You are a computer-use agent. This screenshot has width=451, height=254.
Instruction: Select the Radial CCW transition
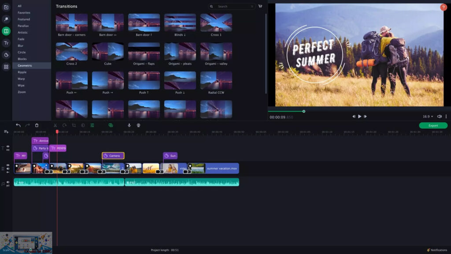216,80
